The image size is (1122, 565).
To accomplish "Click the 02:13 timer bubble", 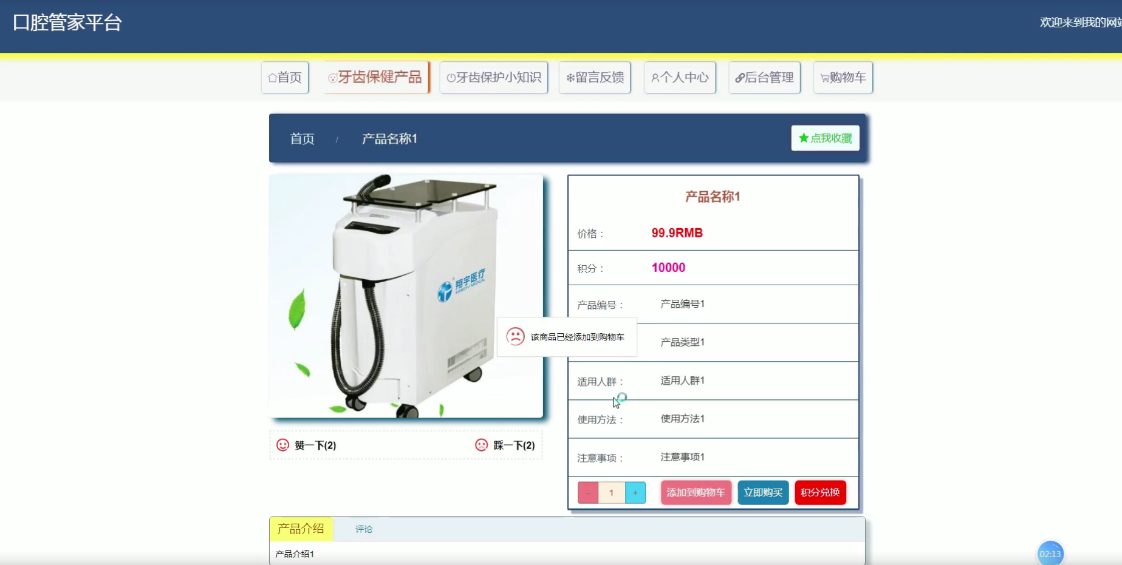I will tap(1050, 553).
